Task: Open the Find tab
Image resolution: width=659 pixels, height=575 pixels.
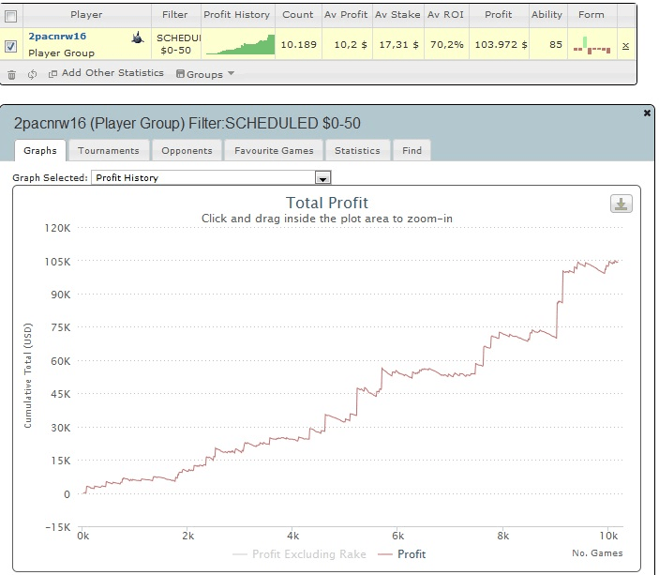Action: (x=412, y=151)
